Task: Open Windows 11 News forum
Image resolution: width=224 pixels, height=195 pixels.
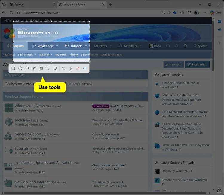Action: (x=30, y=106)
